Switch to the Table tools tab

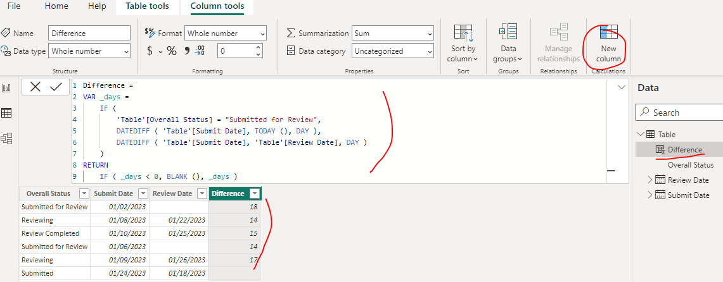[x=147, y=6]
